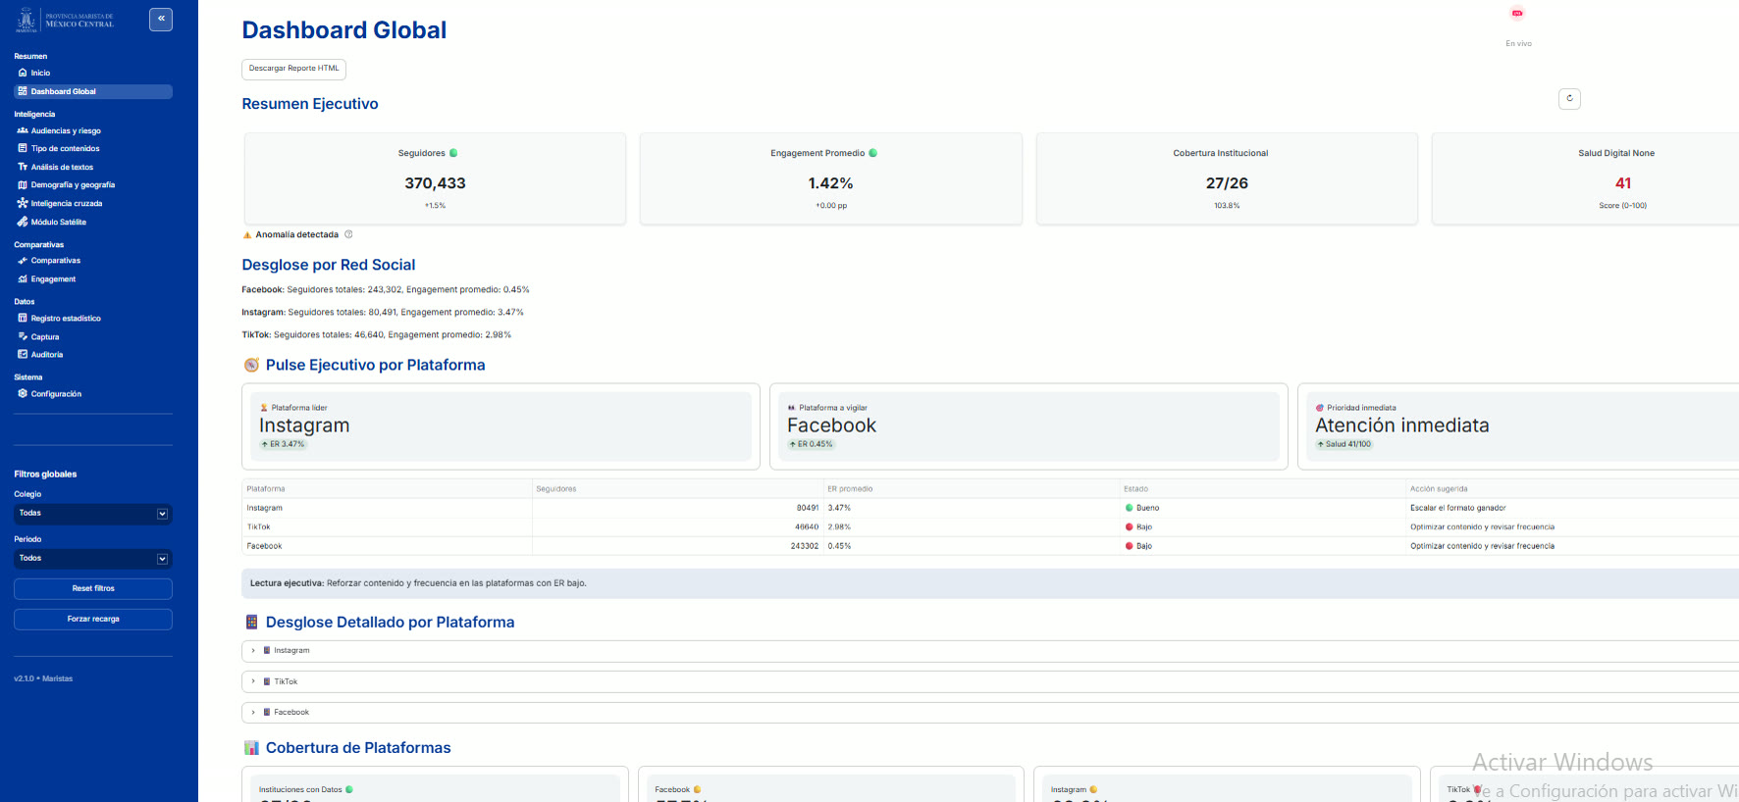
Task: Click the Seguidores value 370,433
Action: pos(435,183)
